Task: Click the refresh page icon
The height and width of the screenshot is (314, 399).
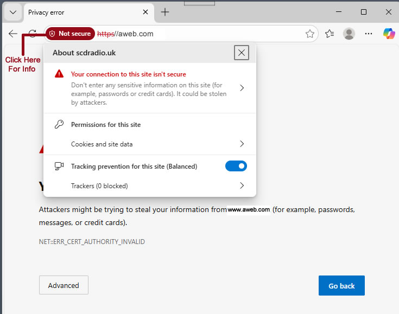Action: tap(33, 34)
